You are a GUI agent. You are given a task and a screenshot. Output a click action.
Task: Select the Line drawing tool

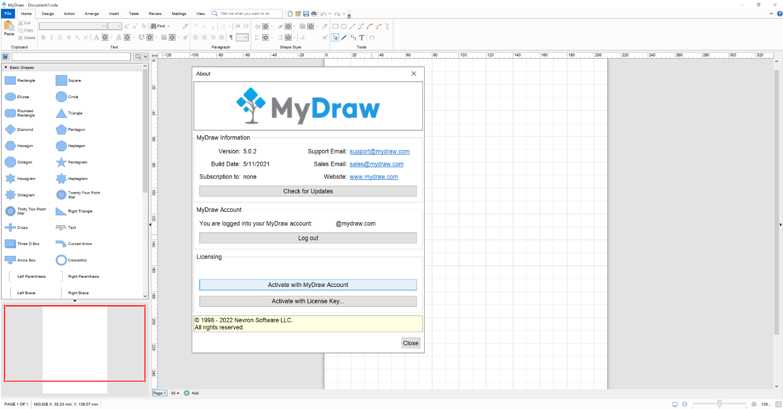352,26
